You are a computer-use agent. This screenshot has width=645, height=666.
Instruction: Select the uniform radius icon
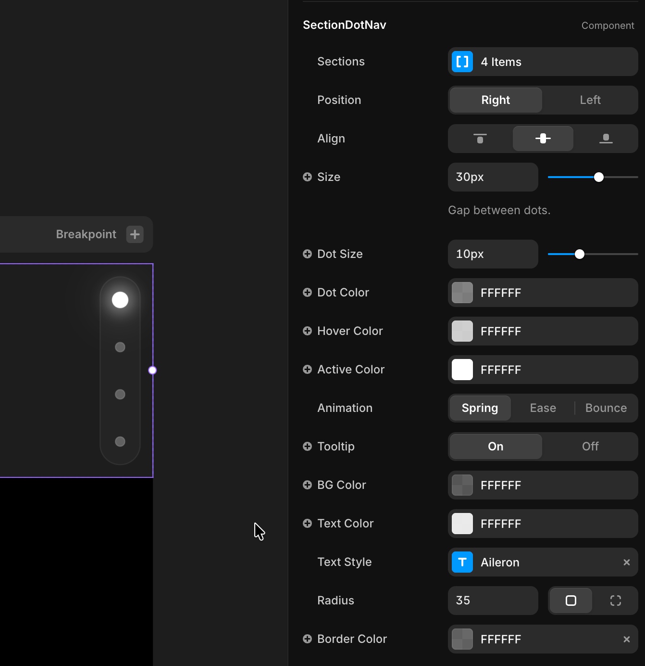pos(571,601)
